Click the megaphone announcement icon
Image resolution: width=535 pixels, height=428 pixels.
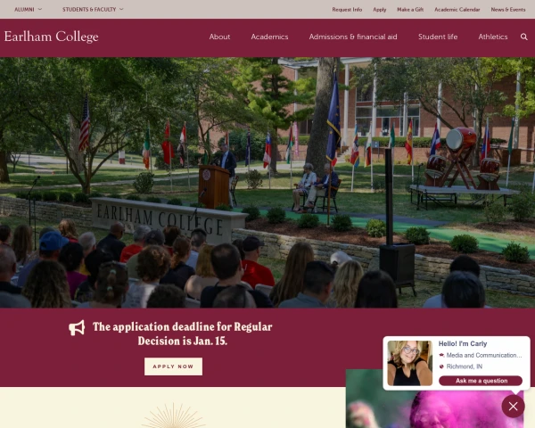[77, 328]
